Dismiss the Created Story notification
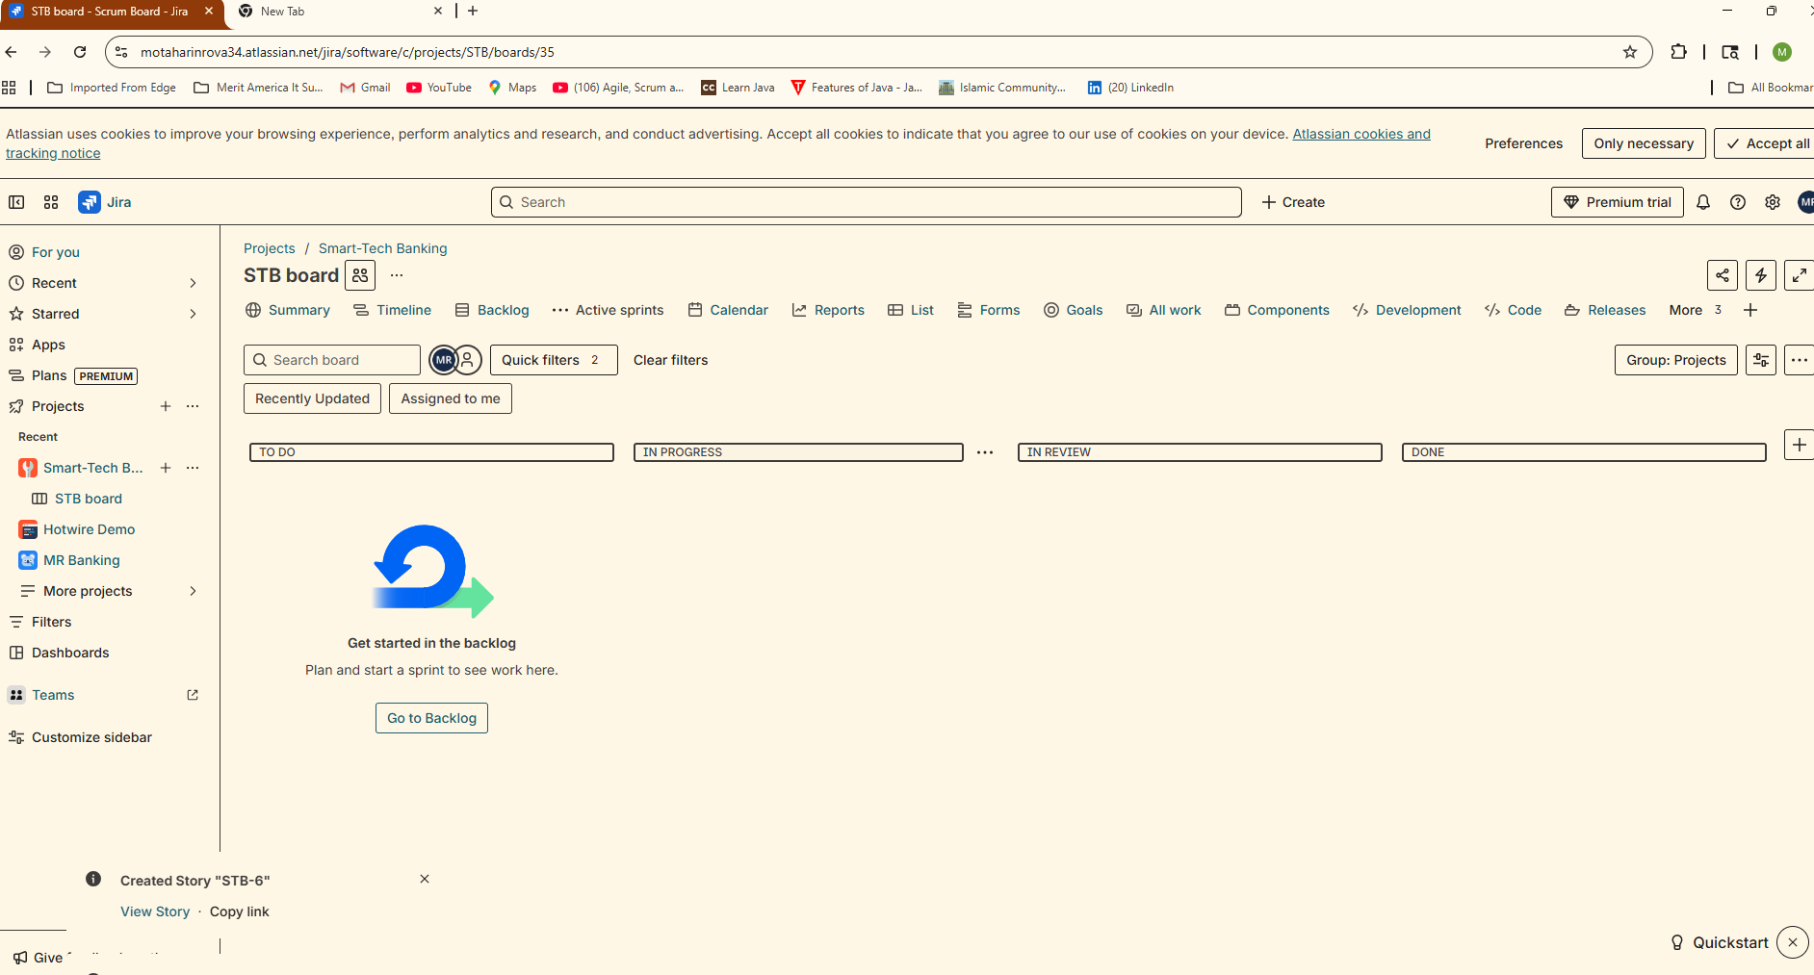Screen dimensions: 1814x975 pyautogui.click(x=425, y=879)
